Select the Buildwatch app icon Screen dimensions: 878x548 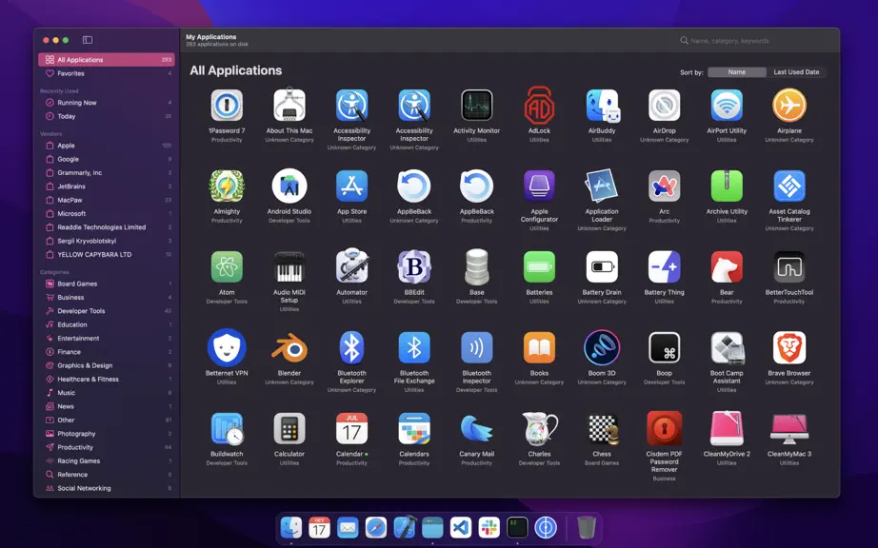(x=227, y=429)
